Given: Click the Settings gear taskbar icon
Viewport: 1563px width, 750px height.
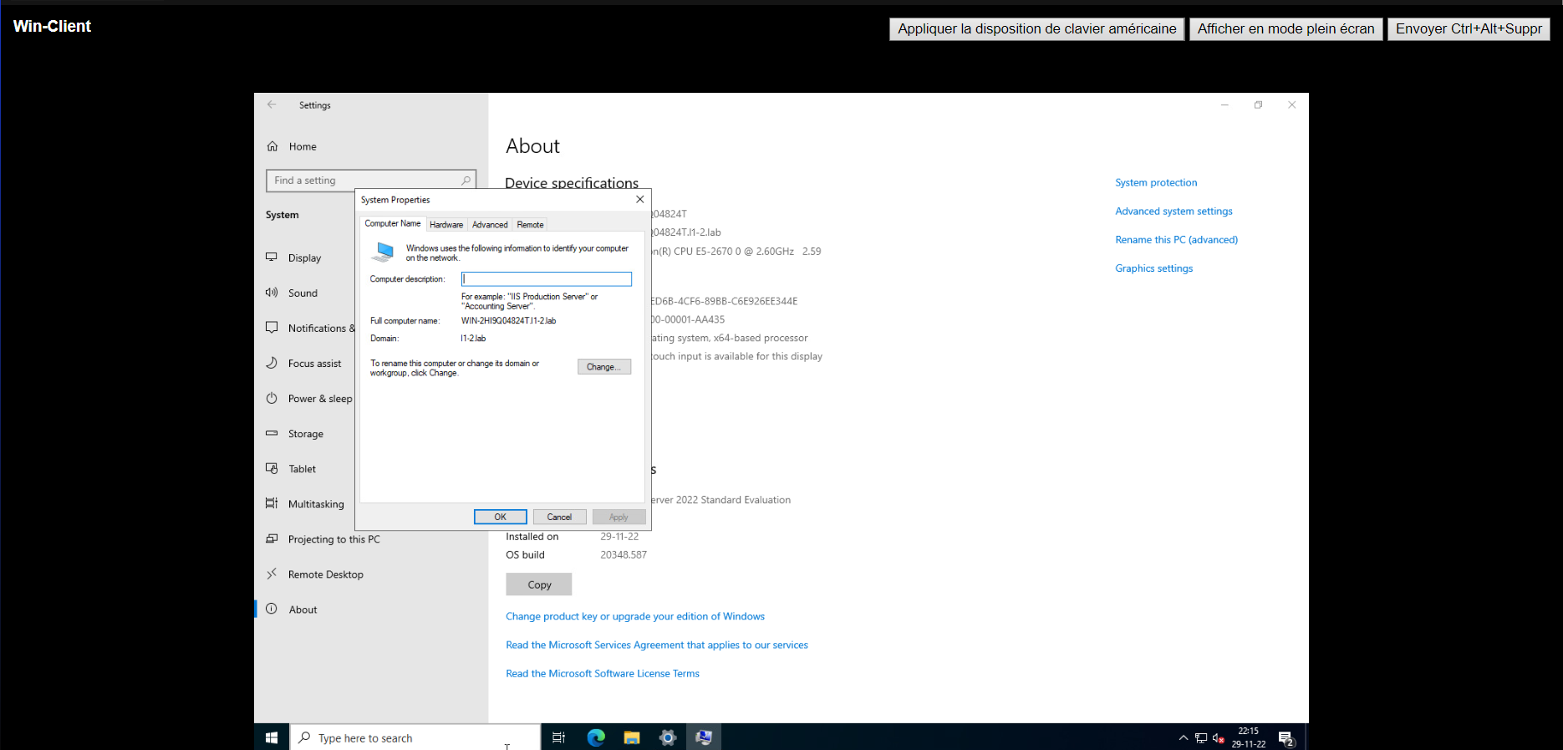Looking at the screenshot, I should [668, 737].
